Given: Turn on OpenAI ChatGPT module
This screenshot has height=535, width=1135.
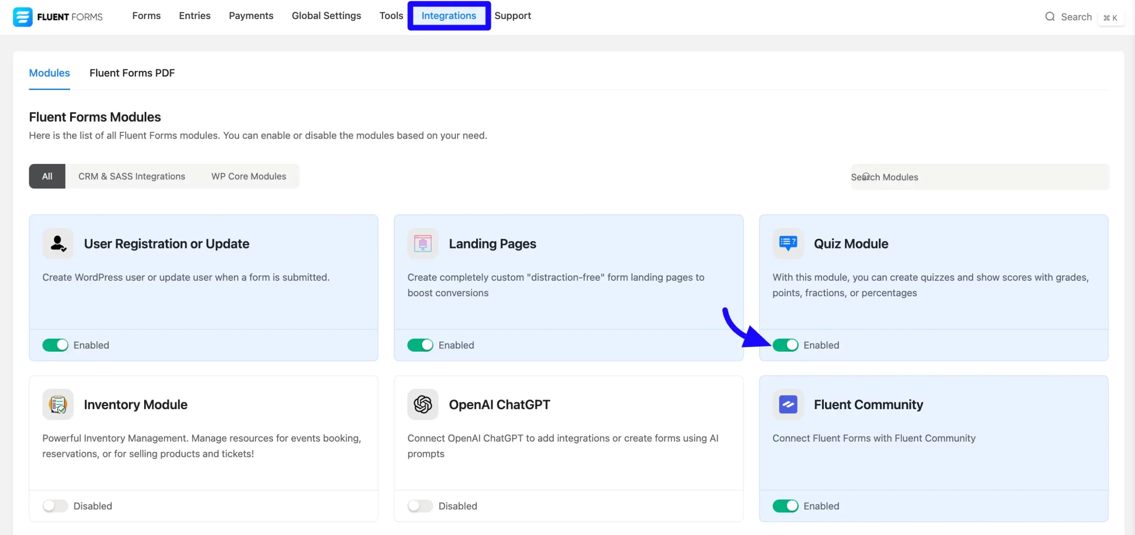Looking at the screenshot, I should click(420, 506).
